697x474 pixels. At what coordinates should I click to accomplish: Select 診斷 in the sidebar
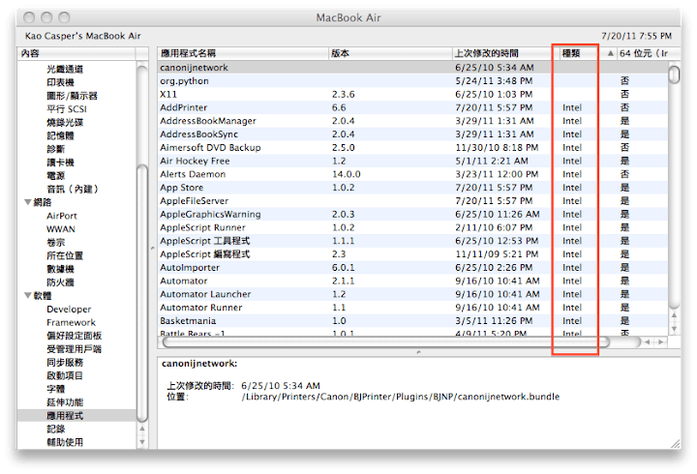pos(55,149)
